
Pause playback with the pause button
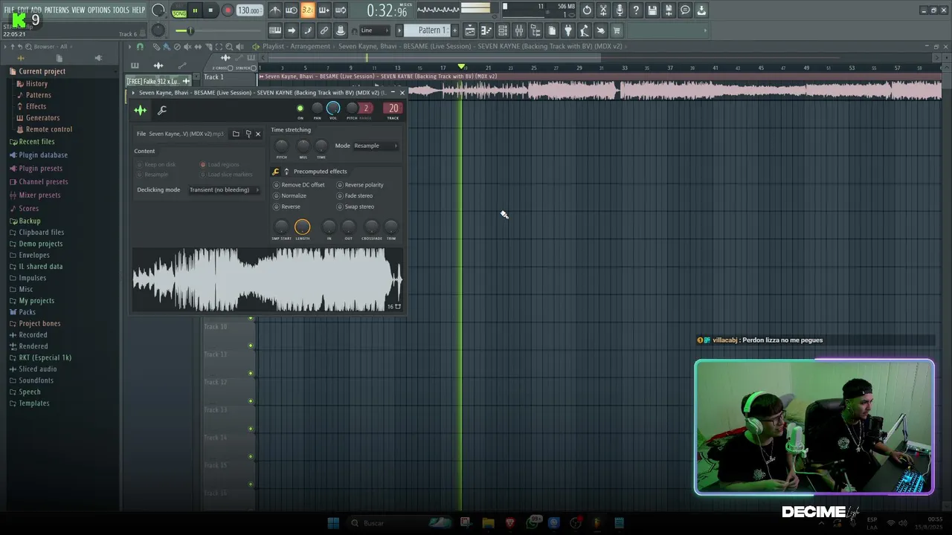pos(195,10)
